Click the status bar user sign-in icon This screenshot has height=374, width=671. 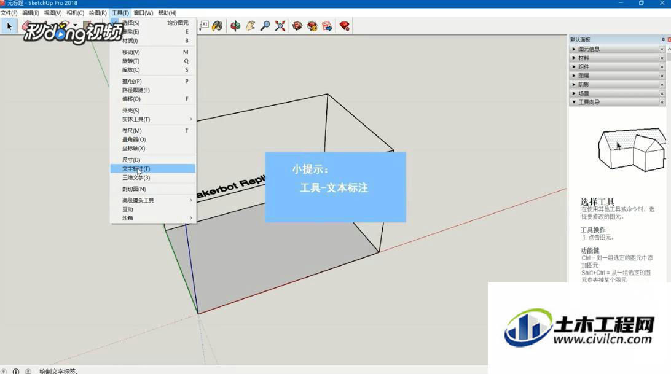[x=28, y=371]
